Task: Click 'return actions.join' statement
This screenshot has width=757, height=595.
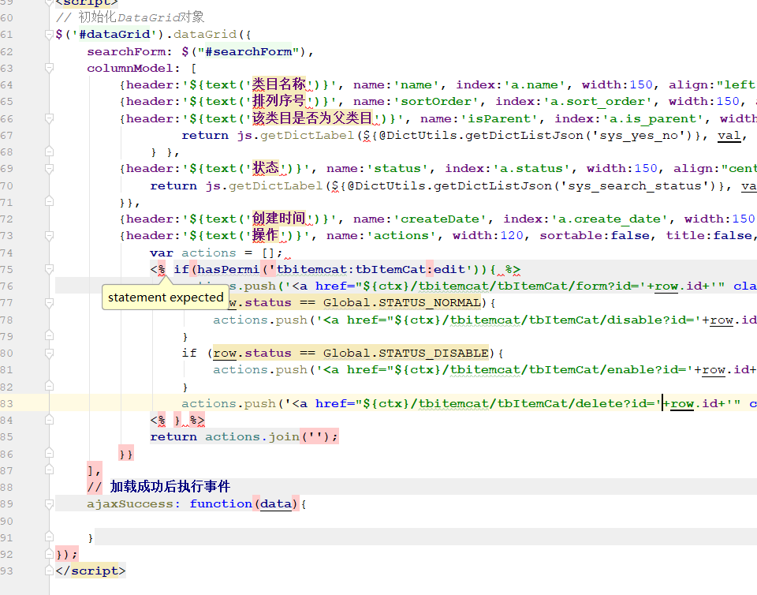Action: coord(244,437)
